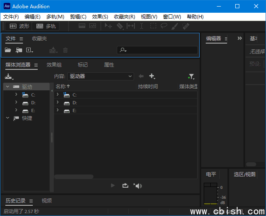Open the 内容 驱动器 dropdown
This screenshot has height=216, width=266.
[x=100, y=76]
